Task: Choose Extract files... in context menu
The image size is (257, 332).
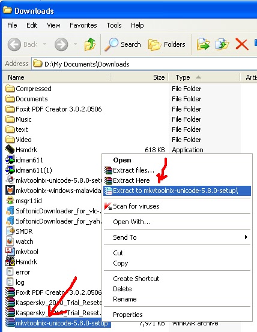Action: (x=177, y=170)
